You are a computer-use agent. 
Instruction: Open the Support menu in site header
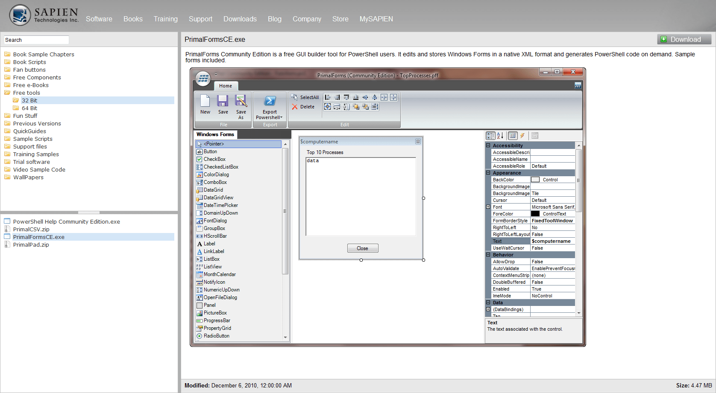(x=200, y=19)
